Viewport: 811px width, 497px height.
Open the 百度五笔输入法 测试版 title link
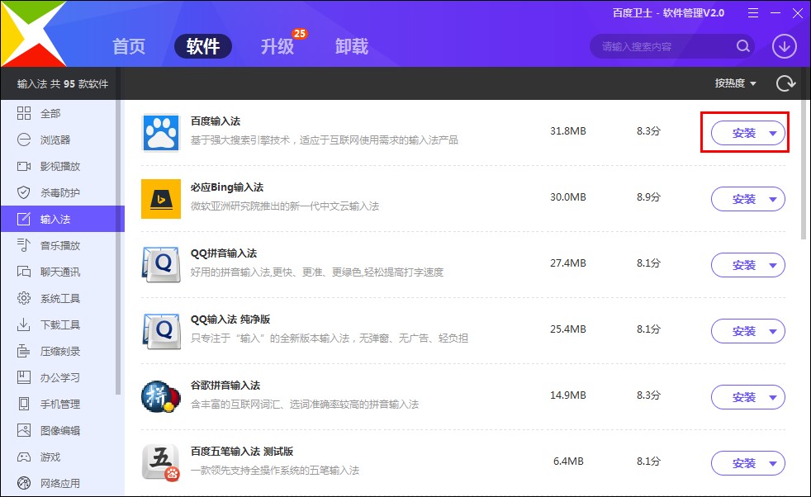tap(242, 452)
